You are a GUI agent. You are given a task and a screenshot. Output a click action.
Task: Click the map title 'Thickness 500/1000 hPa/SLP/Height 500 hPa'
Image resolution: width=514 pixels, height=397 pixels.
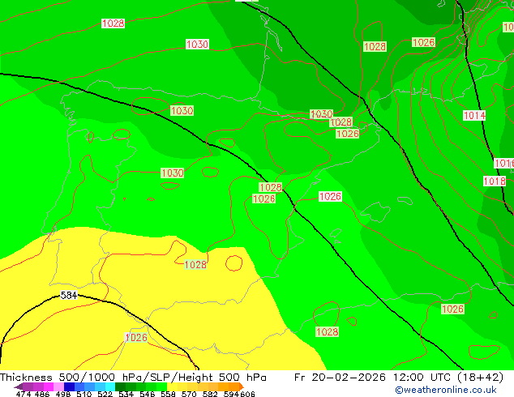click(133, 377)
